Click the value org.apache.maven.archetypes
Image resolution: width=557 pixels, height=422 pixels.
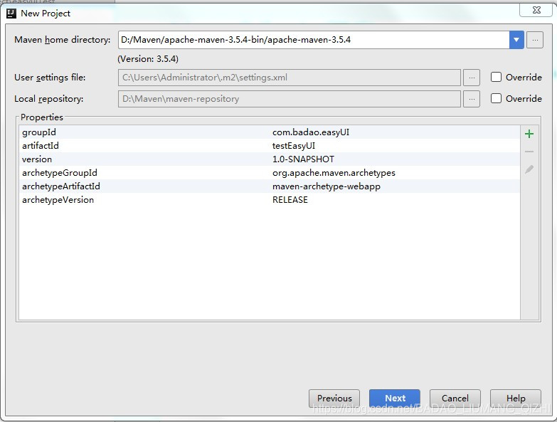[x=334, y=173]
